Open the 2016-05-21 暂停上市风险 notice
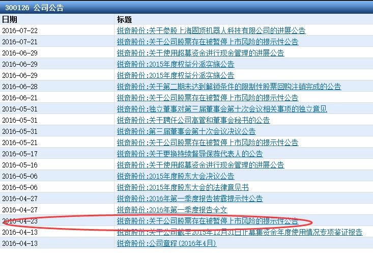The width and height of the screenshot is (373, 253). tap(208, 143)
